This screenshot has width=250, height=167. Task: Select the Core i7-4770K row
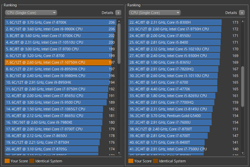184,89
